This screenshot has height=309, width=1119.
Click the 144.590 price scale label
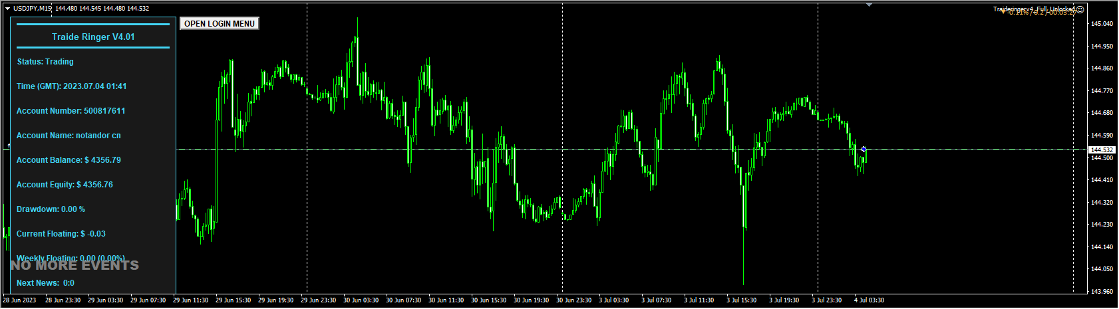point(1102,136)
